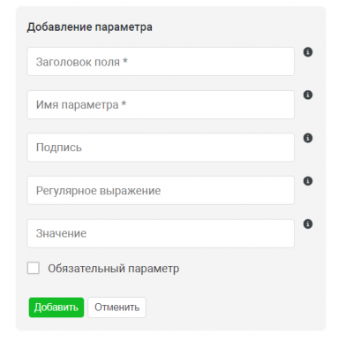353x342 pixels.
Task: Click the asterisk after Заголовок поля placeholder
Action: [125, 61]
